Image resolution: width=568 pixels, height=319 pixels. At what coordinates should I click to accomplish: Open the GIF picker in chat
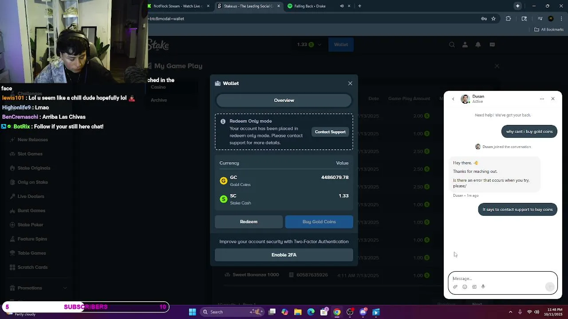474,287
